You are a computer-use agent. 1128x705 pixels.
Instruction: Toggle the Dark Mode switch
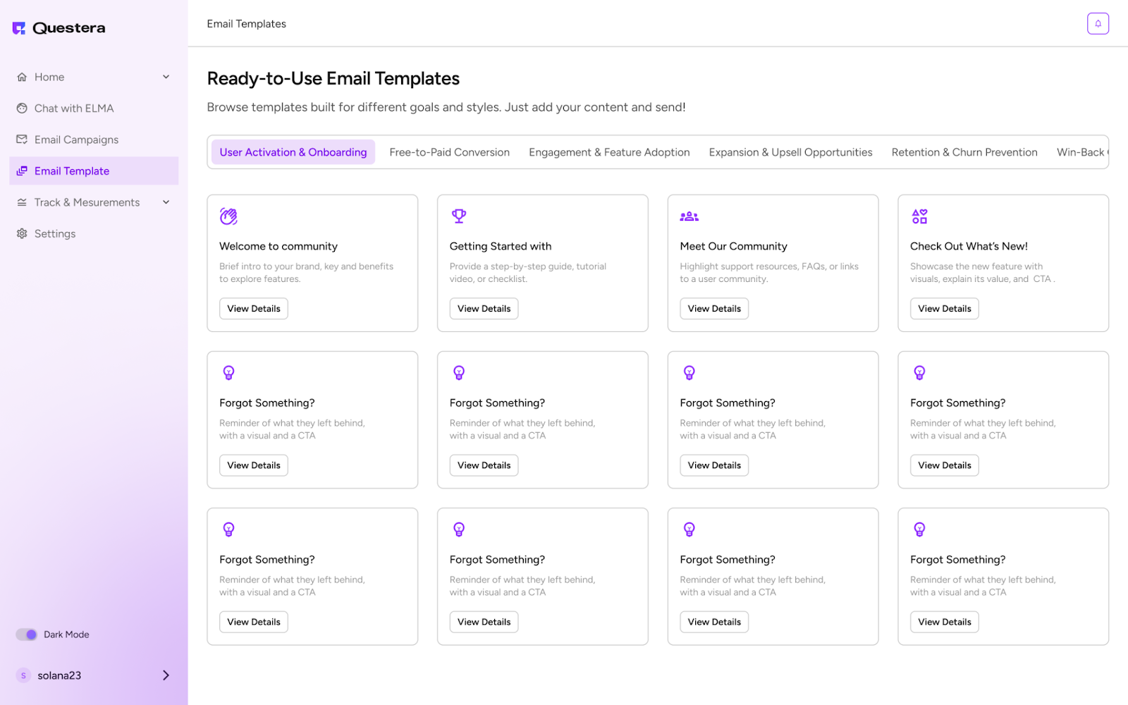point(27,634)
